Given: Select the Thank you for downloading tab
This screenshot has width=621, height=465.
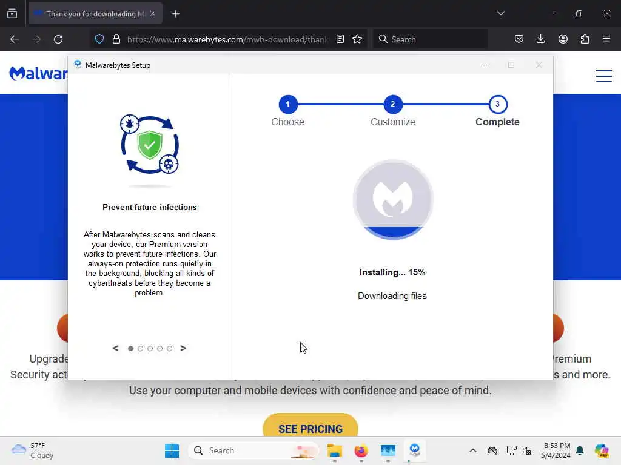Looking at the screenshot, I should pos(95,14).
